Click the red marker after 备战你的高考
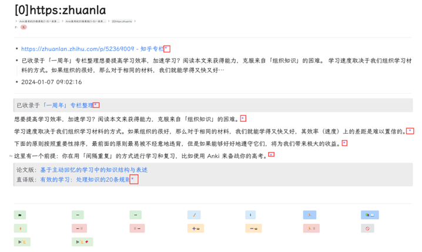 click(271, 156)
